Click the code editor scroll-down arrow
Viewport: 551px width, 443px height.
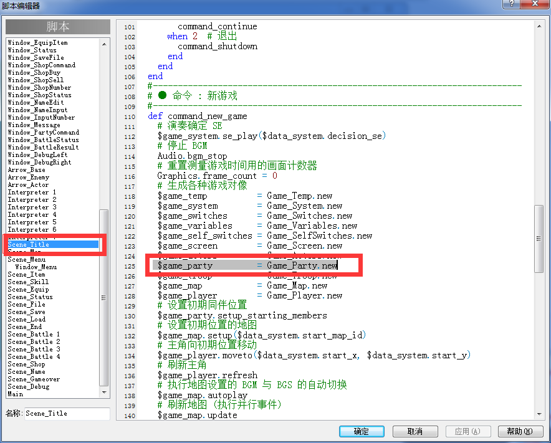tap(539, 414)
